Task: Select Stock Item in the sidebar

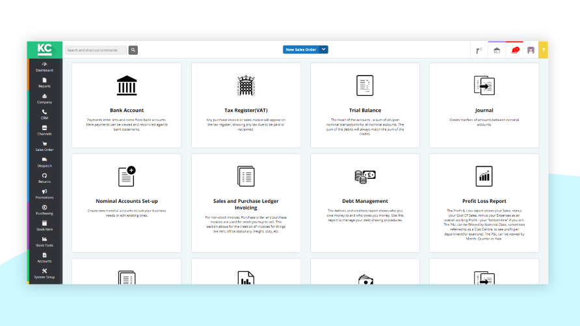Action: 44,226
